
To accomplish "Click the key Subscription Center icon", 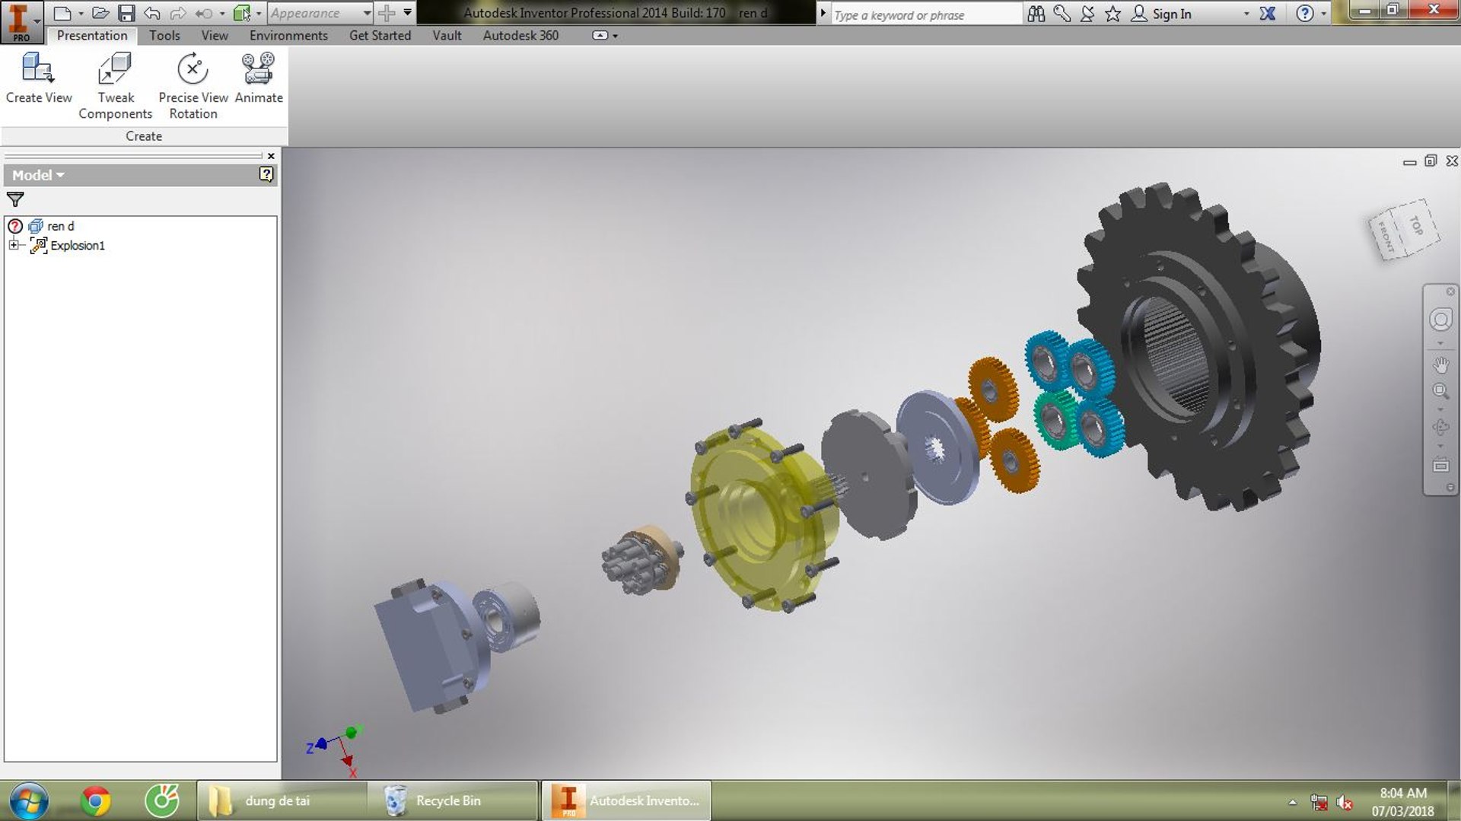I will click(x=1062, y=13).
